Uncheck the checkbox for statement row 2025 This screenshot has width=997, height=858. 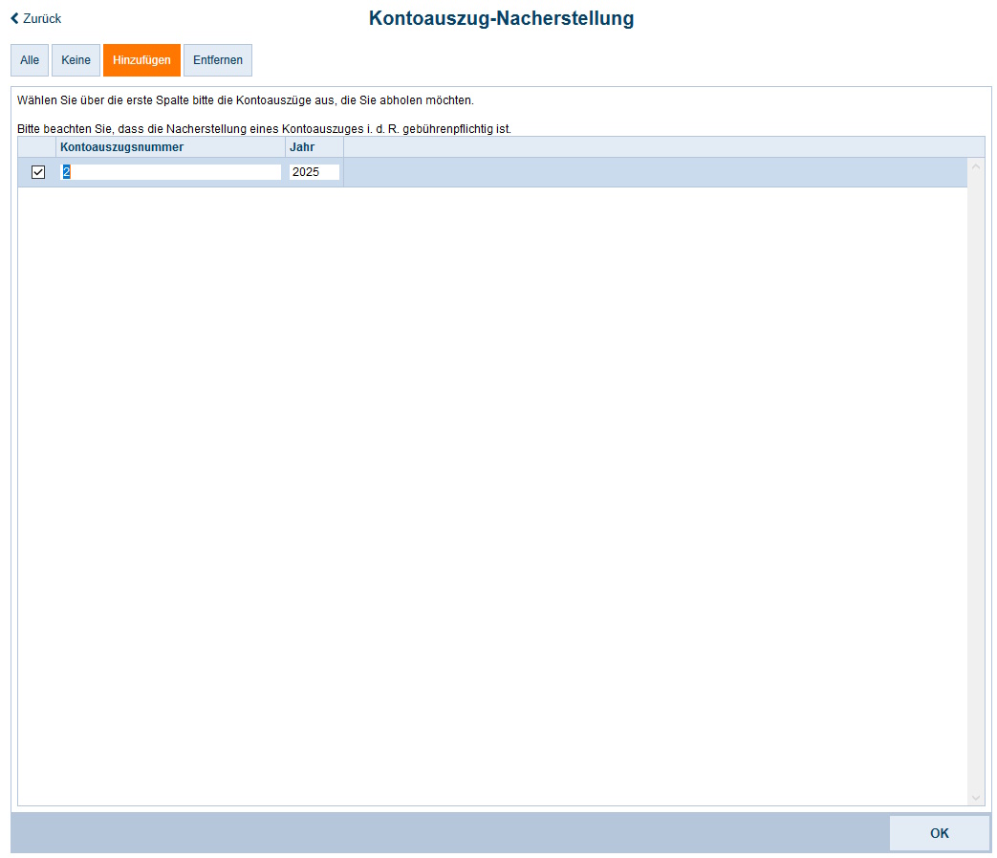pyautogui.click(x=38, y=172)
